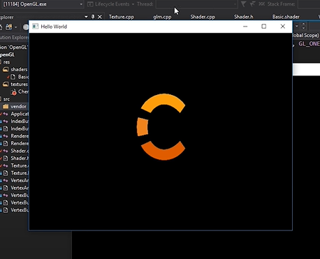Viewport: 320px width, 259px height.
Task: Open the Stack Frame combo box
Action: pyautogui.click(x=309, y=4)
